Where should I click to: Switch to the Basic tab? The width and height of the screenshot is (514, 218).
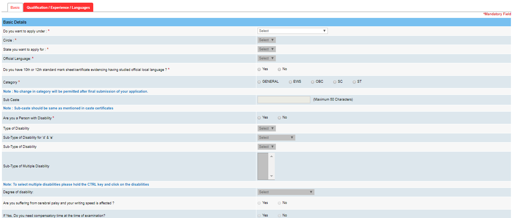pos(15,8)
